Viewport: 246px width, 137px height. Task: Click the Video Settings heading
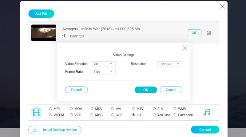tap(124, 55)
